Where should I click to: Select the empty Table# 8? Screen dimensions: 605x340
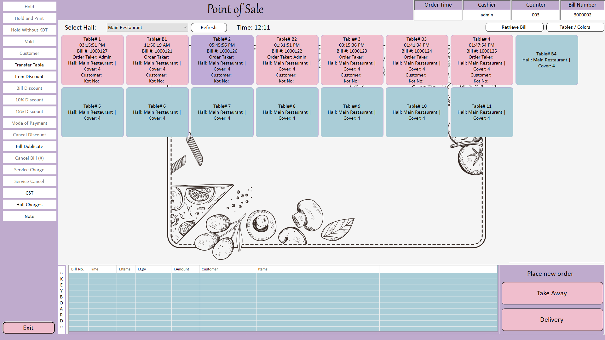287,112
